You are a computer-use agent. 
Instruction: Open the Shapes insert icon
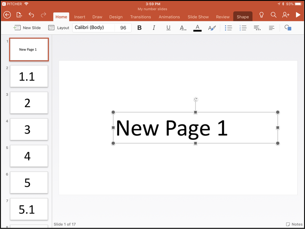288,28
